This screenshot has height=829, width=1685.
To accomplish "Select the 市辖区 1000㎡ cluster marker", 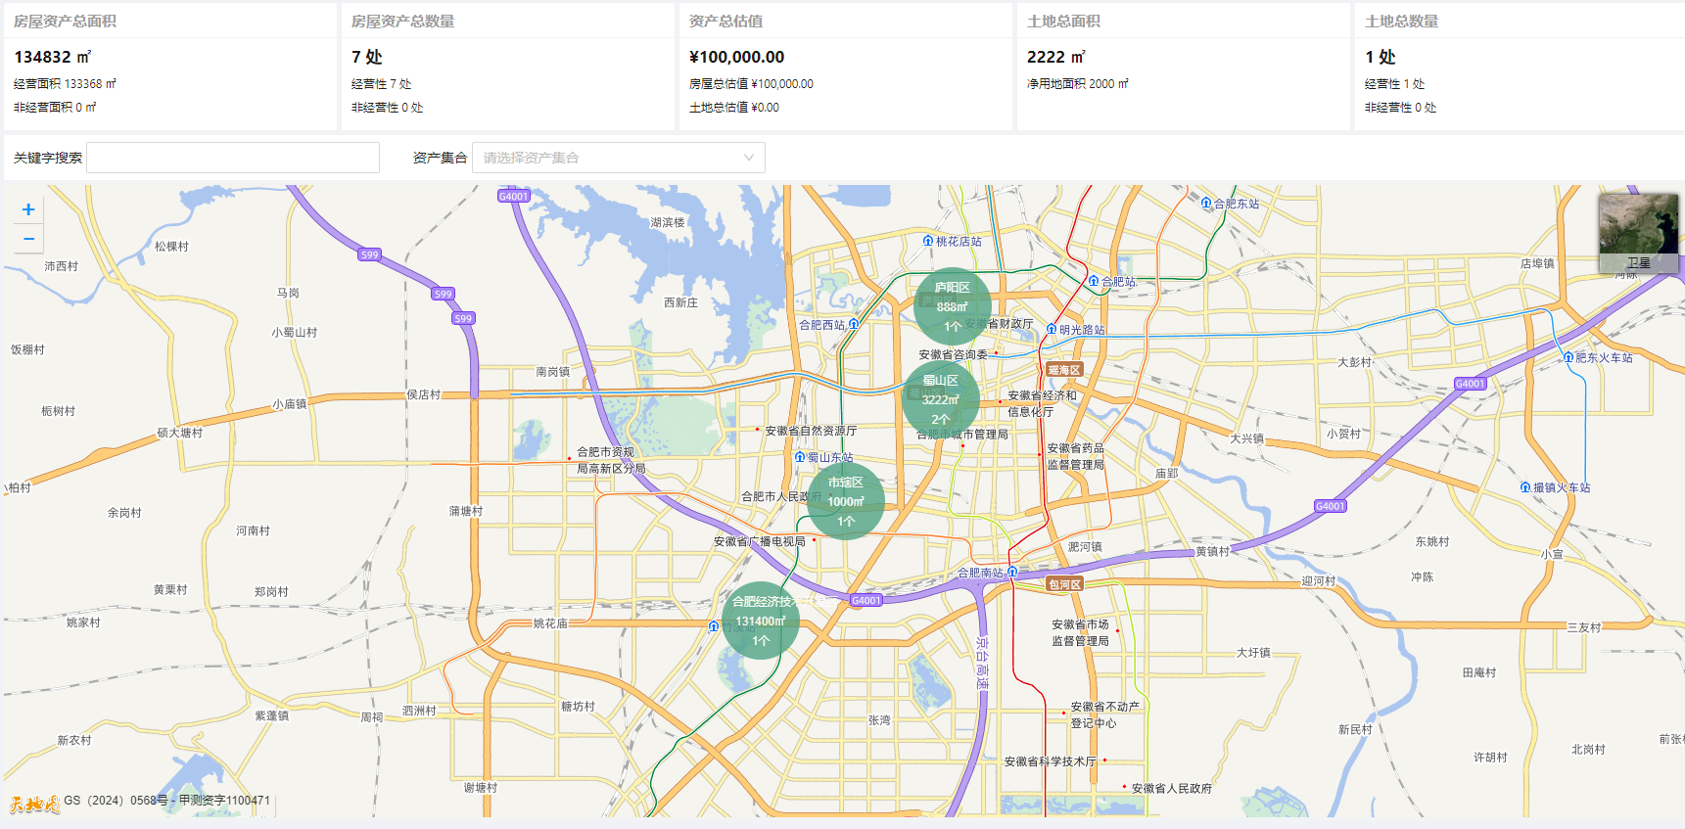I will (x=846, y=501).
